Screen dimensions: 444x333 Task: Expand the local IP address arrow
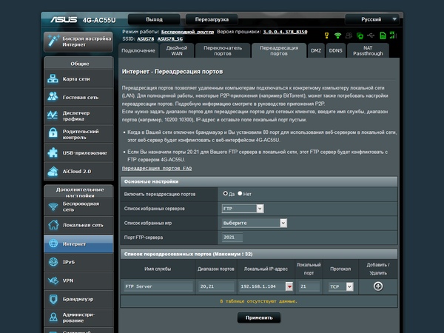290,286
